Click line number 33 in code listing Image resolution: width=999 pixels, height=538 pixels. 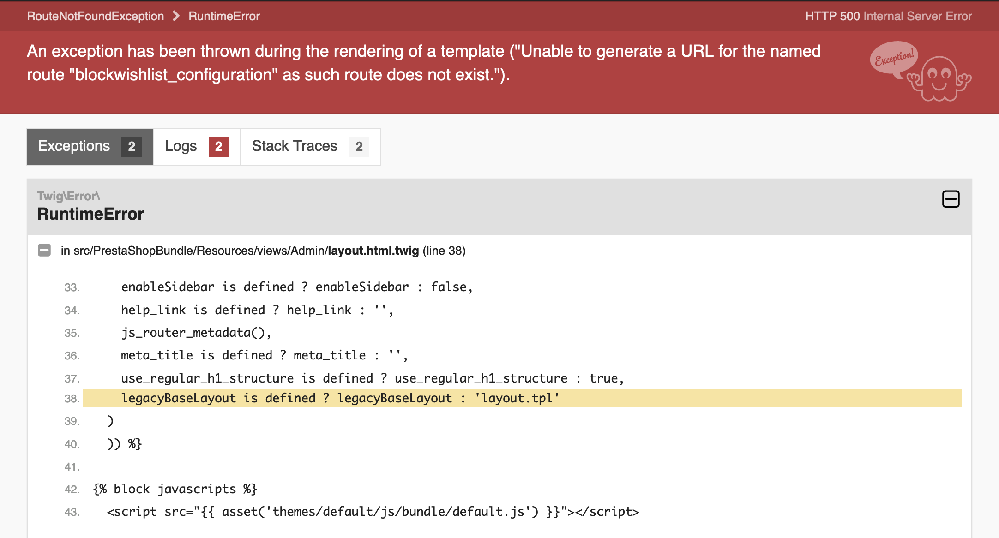pos(72,287)
